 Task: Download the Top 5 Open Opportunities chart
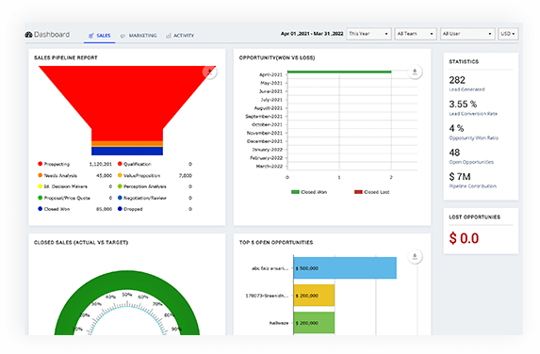[x=415, y=257]
